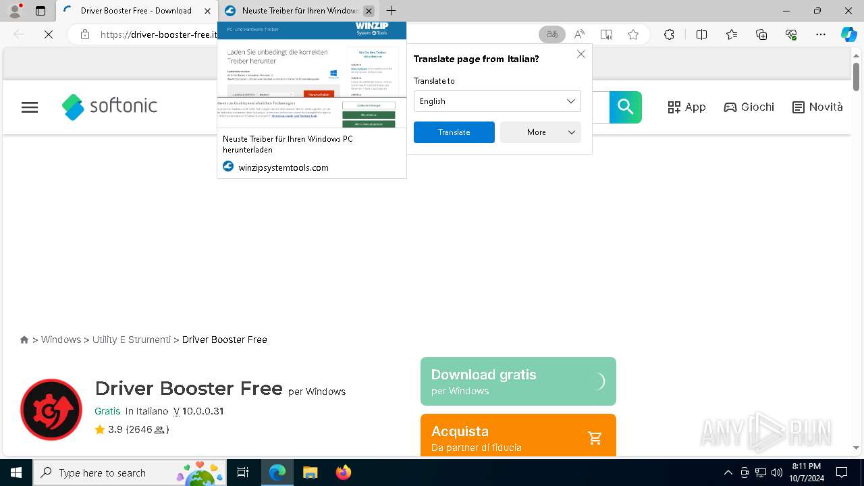Open Copilot sidebar icon
Screen dimensions: 864x486
848,34
